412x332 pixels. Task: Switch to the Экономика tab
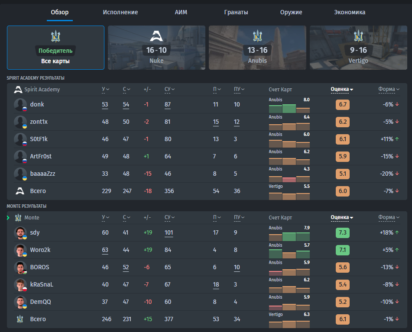click(x=350, y=12)
